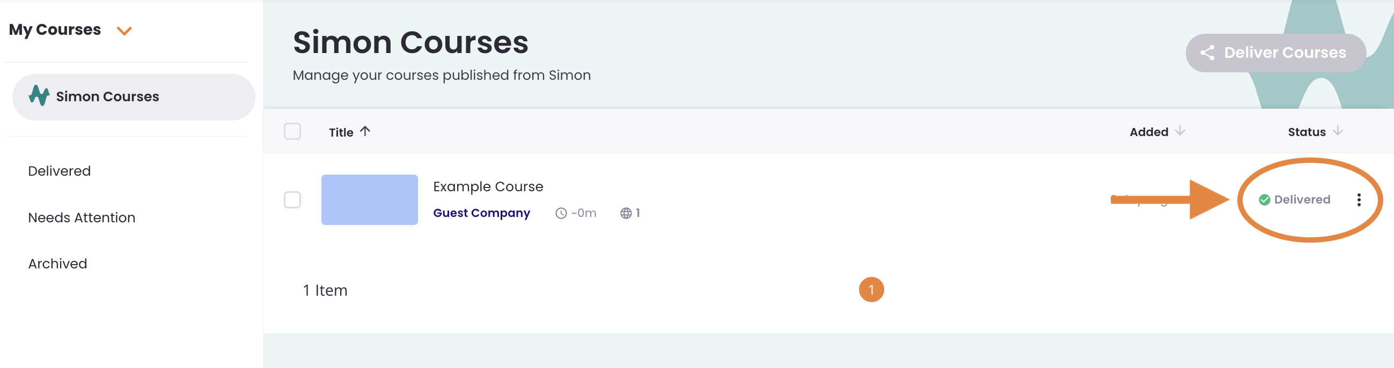Toggle the select-all courses checkbox

pos(292,131)
